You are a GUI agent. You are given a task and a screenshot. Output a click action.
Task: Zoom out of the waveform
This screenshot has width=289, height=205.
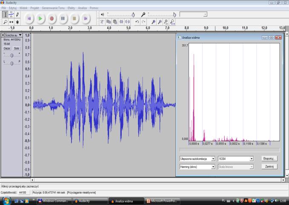click(x=160, y=22)
